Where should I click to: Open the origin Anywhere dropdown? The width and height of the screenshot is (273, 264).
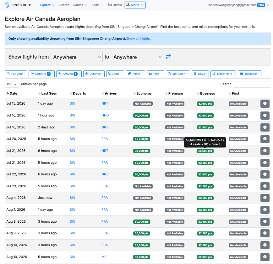[77, 57]
